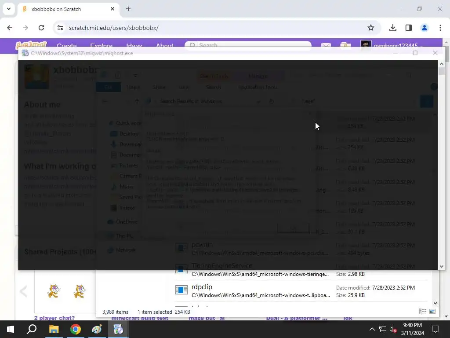Switch Explorer to details view icon

click(422, 311)
